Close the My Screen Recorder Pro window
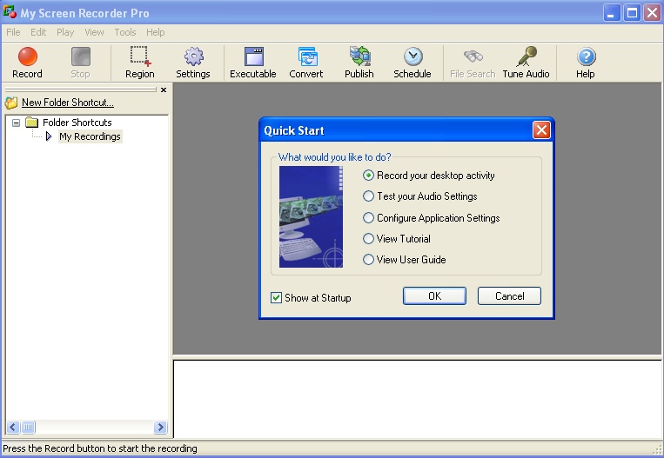This screenshot has width=664, height=458. click(x=652, y=13)
